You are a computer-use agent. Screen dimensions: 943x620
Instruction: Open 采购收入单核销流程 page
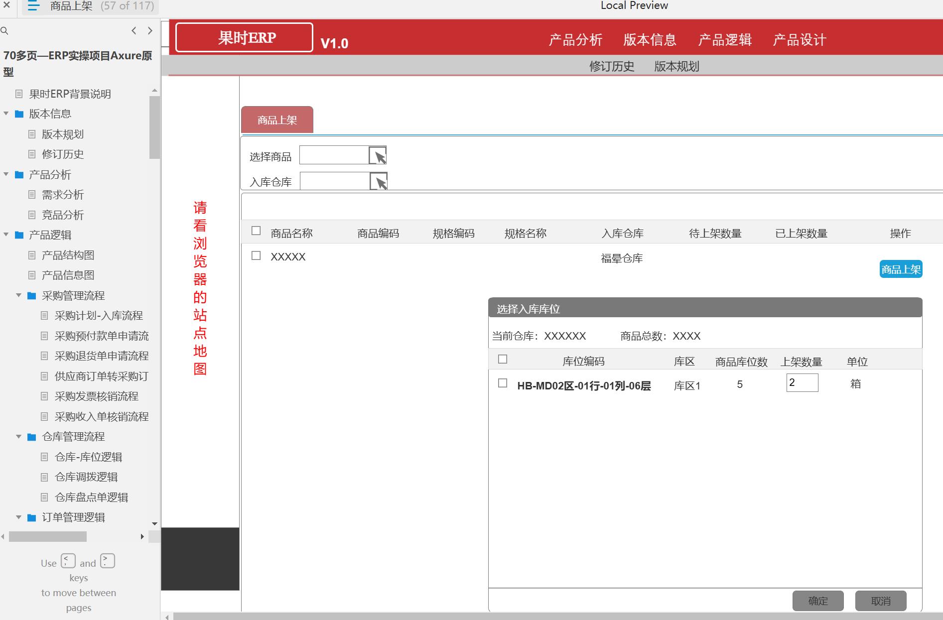102,417
